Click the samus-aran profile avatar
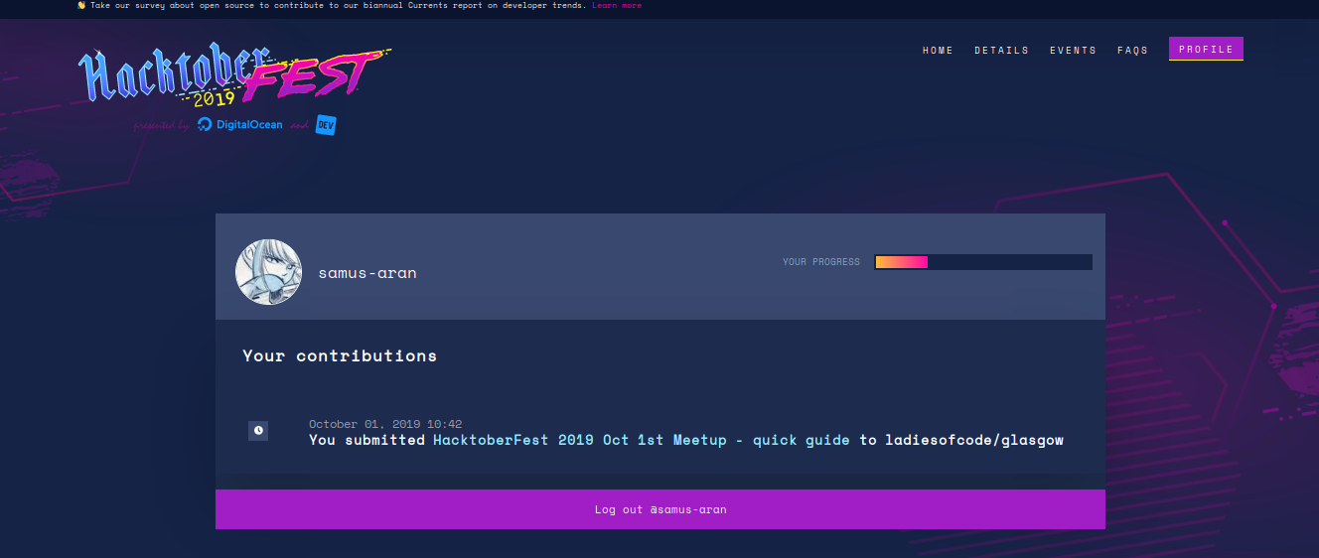1319x558 pixels. coord(268,272)
